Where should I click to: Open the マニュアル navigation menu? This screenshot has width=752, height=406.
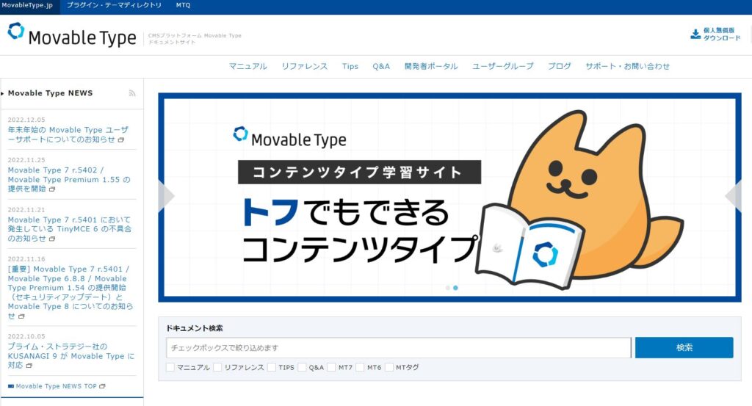248,66
